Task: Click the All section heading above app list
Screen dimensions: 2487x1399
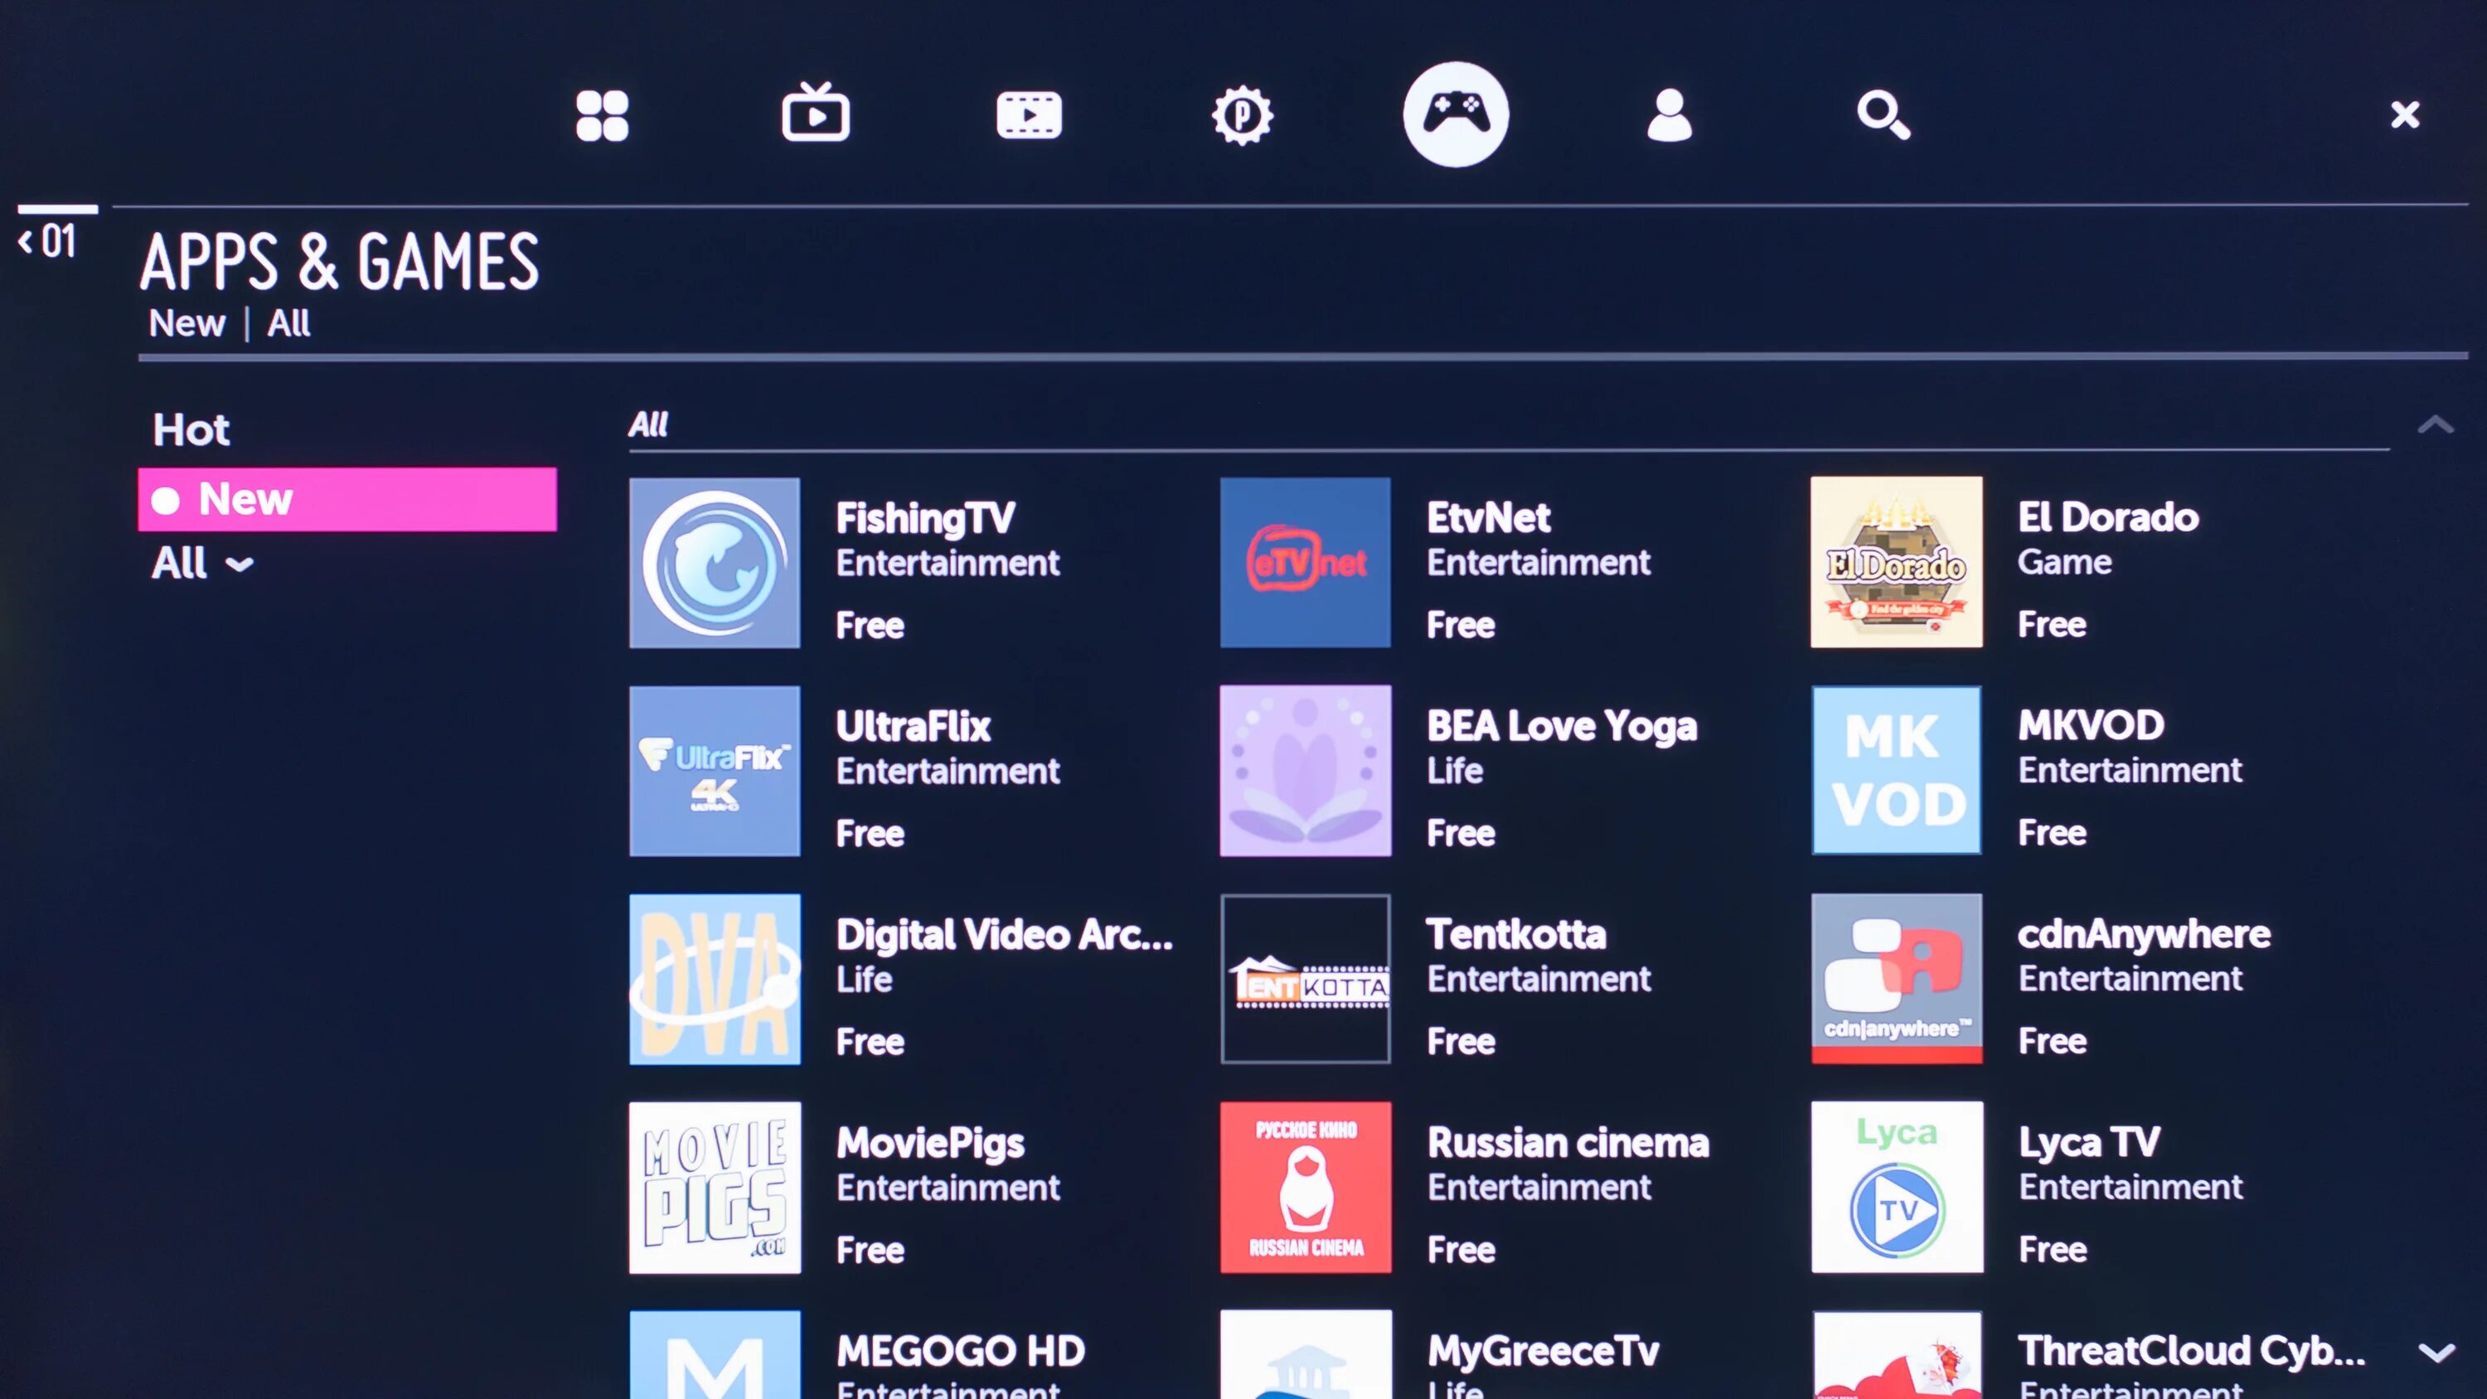Action: pyautogui.click(x=647, y=425)
